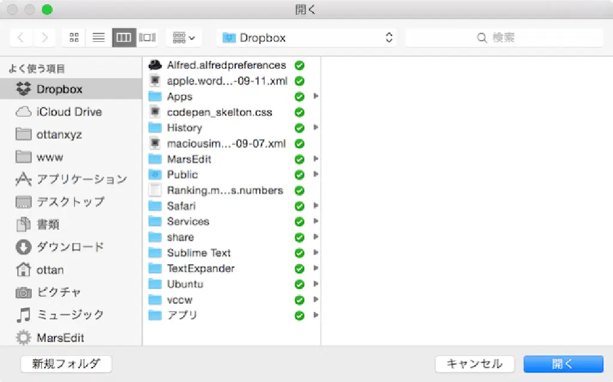The width and height of the screenshot is (613, 382).
Task: Click the blue 開く button
Action: click(x=563, y=363)
